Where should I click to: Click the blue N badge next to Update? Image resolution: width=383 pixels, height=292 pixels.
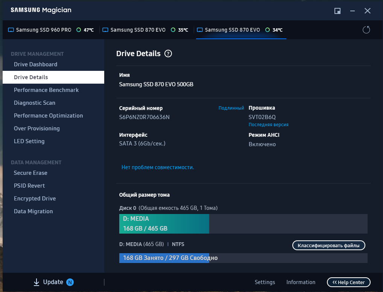tap(70, 282)
